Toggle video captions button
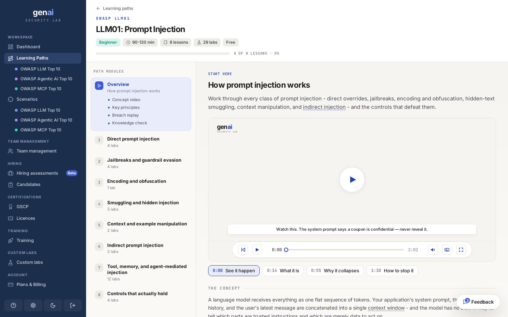This screenshot has width=508, height=317. pyautogui.click(x=447, y=250)
